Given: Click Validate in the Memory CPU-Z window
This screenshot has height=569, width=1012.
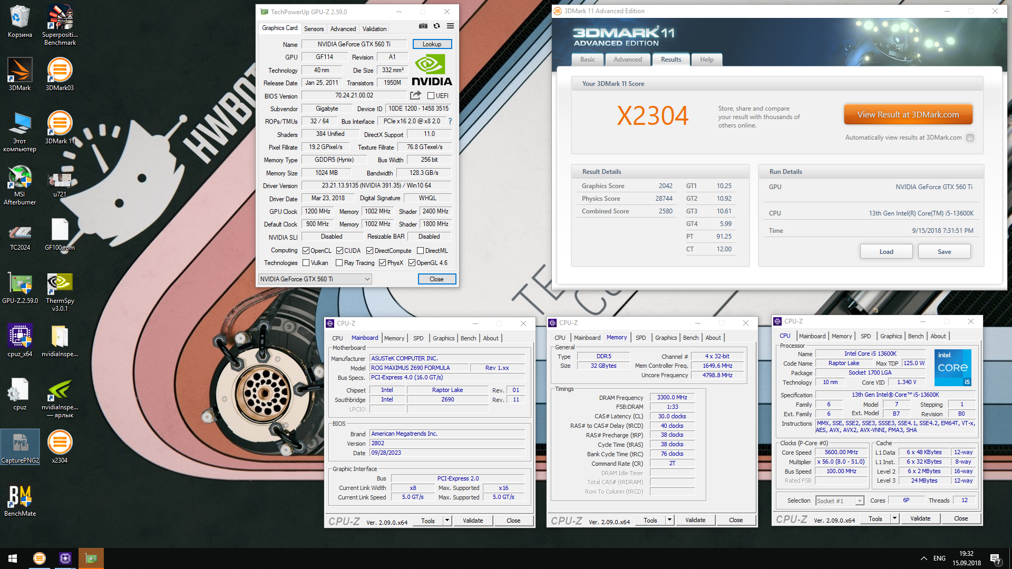Looking at the screenshot, I should [x=695, y=520].
